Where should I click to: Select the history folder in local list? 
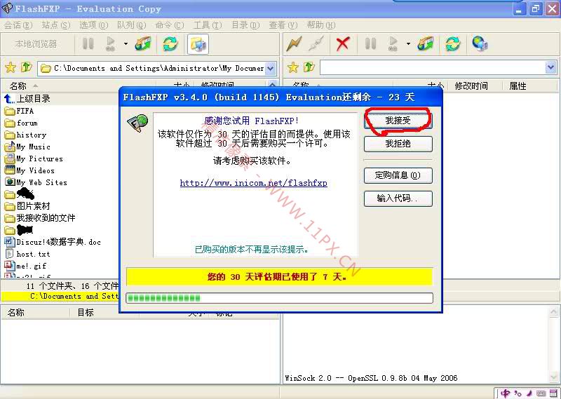point(31,135)
